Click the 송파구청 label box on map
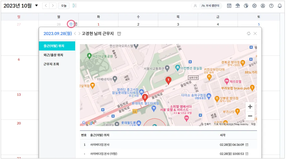This screenshot has height=159, width=286. pos(193,77)
